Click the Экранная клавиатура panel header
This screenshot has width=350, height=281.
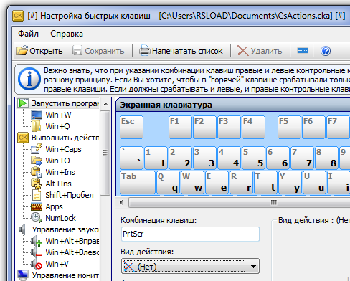(x=233, y=105)
